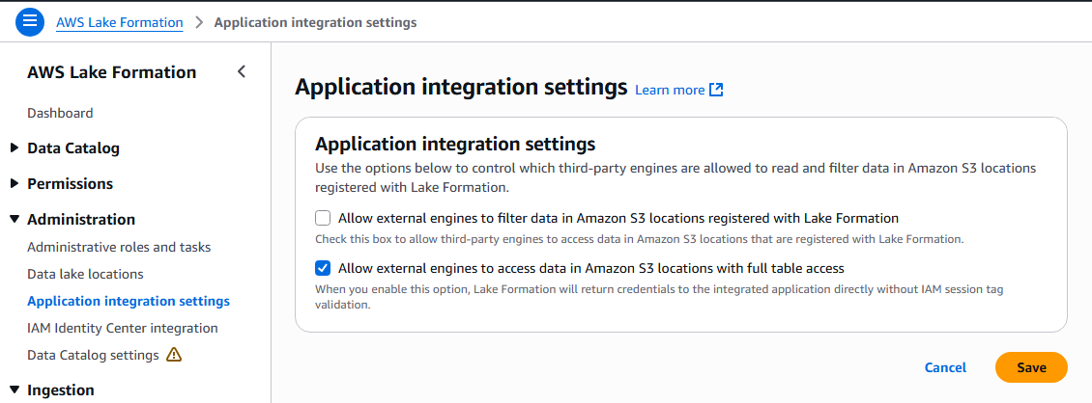Open Data lake locations page
This screenshot has width=1092, height=403.
[85, 274]
